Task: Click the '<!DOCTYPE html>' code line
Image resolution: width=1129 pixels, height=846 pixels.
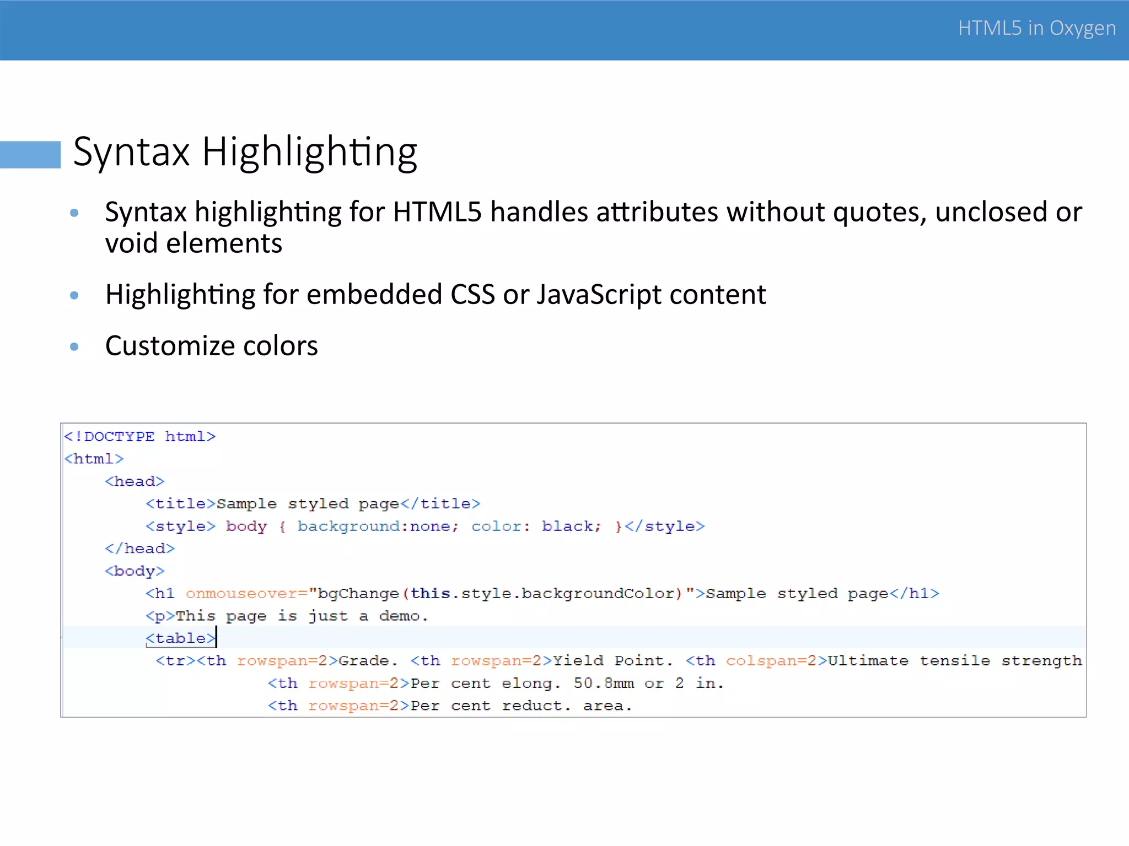Action: (140, 437)
